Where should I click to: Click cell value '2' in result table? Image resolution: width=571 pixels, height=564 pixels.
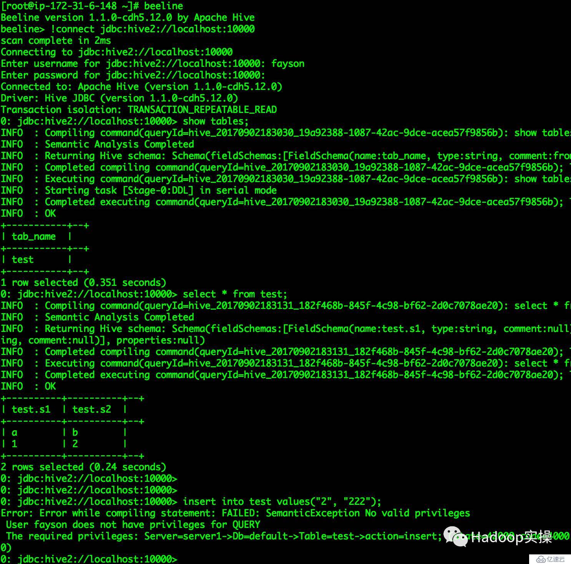(75, 444)
